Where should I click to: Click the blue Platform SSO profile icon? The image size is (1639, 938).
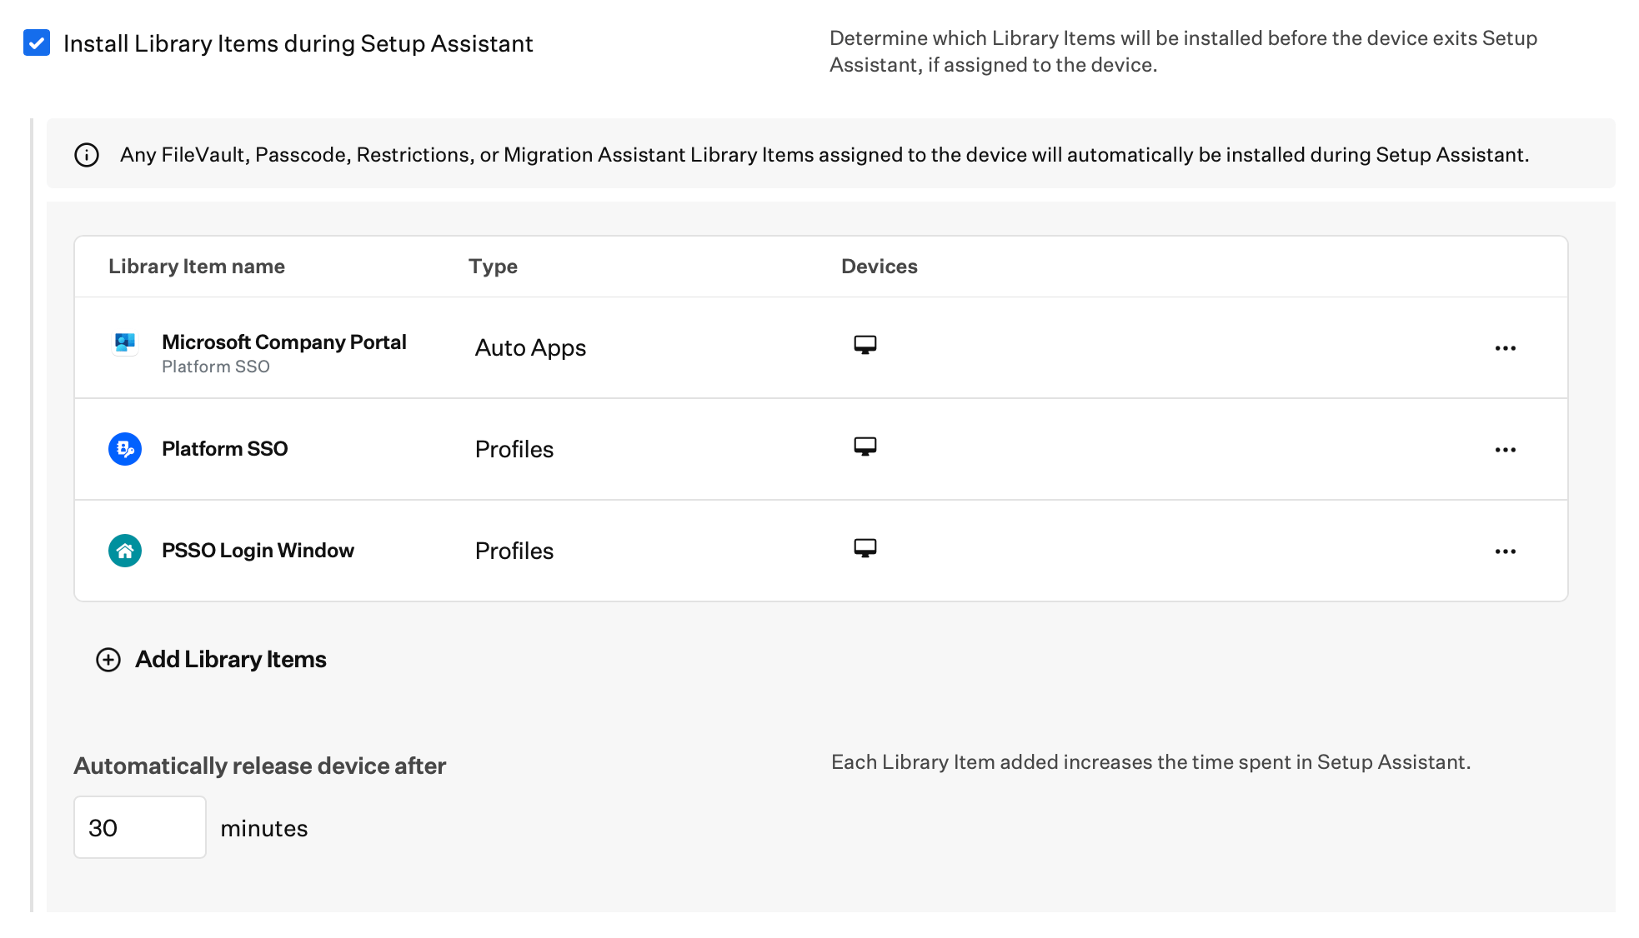coord(125,449)
